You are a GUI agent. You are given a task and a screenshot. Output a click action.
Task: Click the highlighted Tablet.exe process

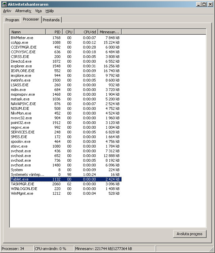[x=66, y=179]
